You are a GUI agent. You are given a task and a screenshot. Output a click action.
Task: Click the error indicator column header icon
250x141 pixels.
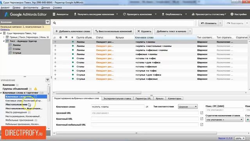pos(61,38)
